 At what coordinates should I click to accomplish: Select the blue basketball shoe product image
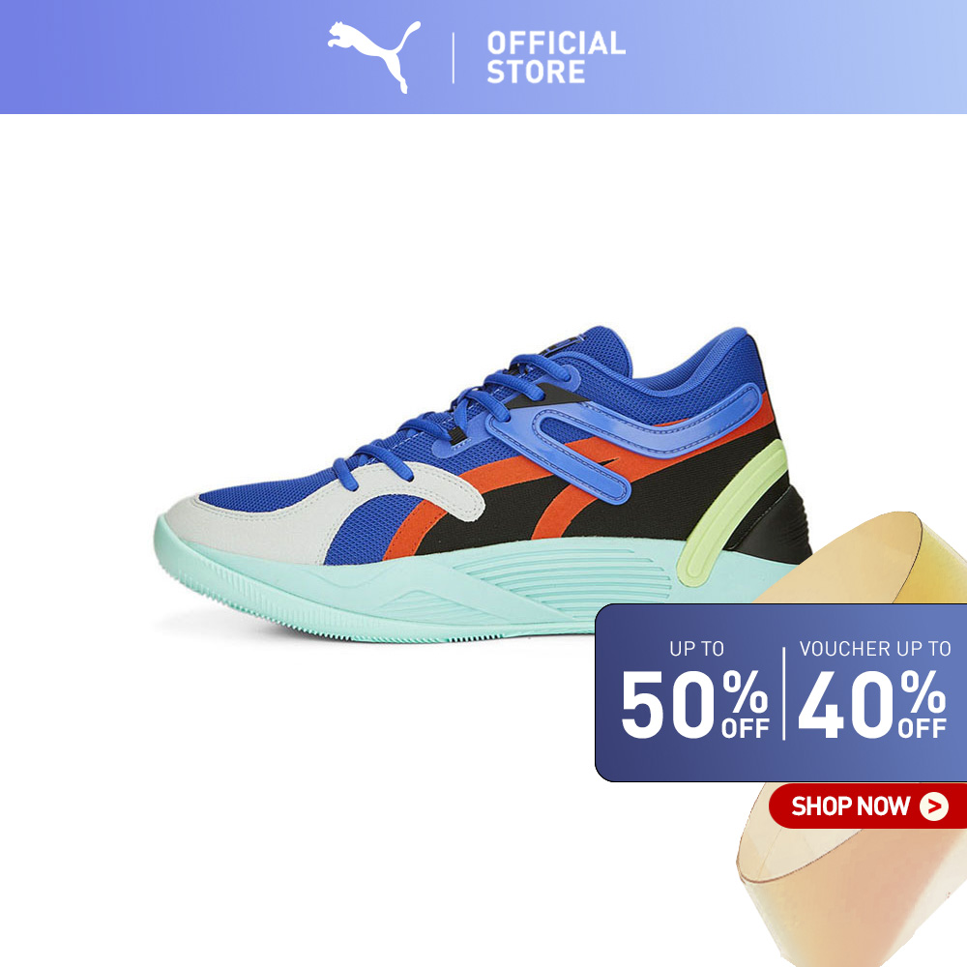[x=483, y=484]
